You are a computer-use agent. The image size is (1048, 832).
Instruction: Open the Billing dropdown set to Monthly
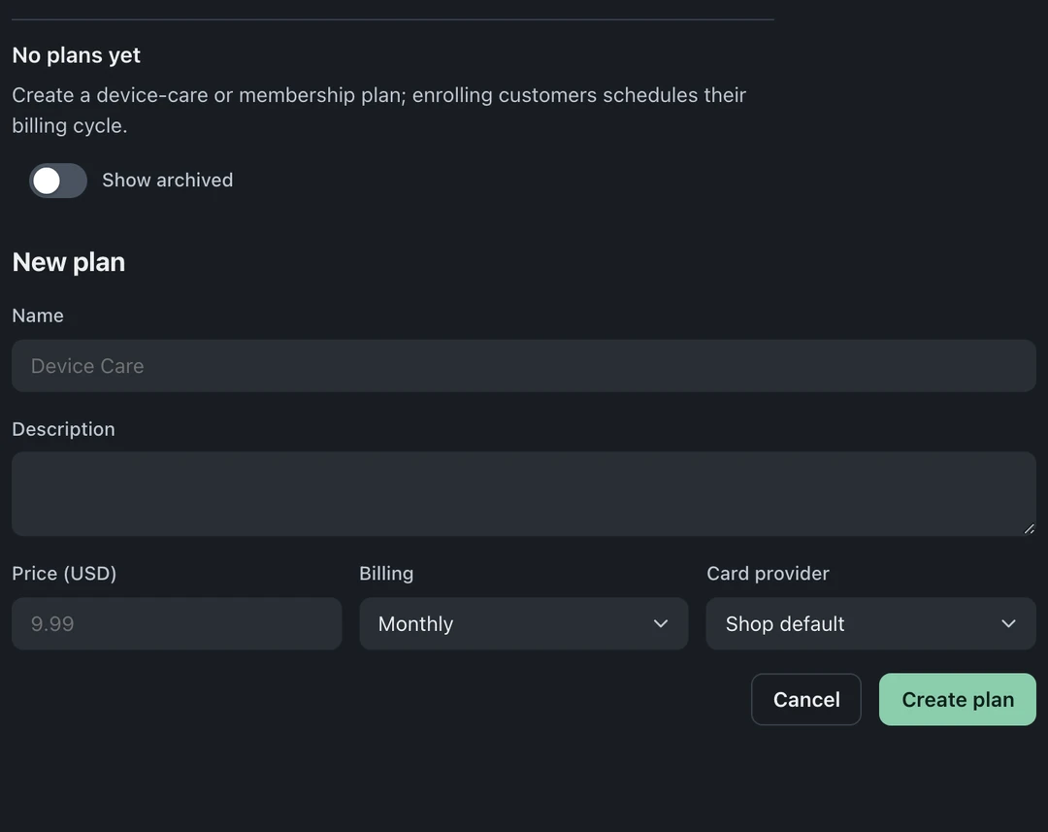tap(524, 623)
